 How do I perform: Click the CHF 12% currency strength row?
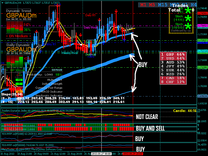point(173,82)
